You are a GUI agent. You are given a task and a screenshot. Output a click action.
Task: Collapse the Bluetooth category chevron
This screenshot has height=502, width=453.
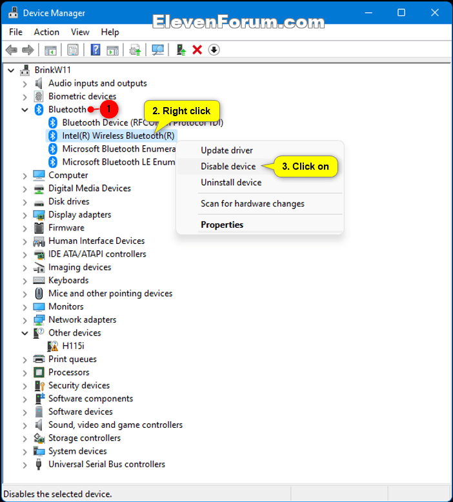coord(25,110)
